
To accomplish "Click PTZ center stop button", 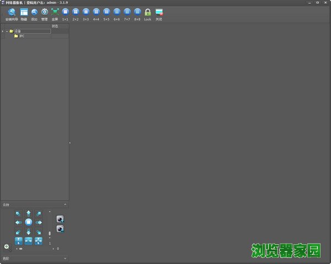I will pos(29,222).
